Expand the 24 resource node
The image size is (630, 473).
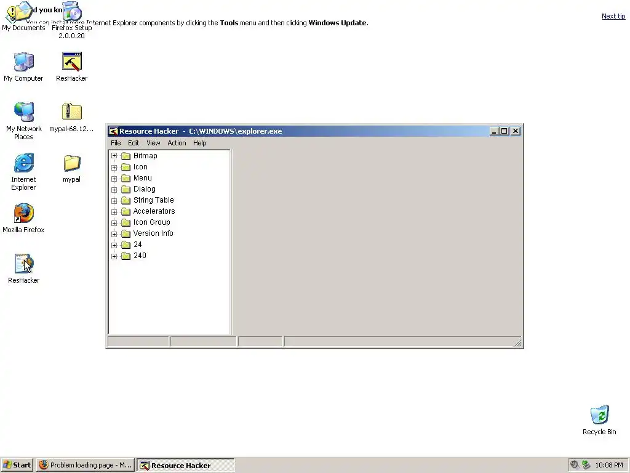coord(114,245)
